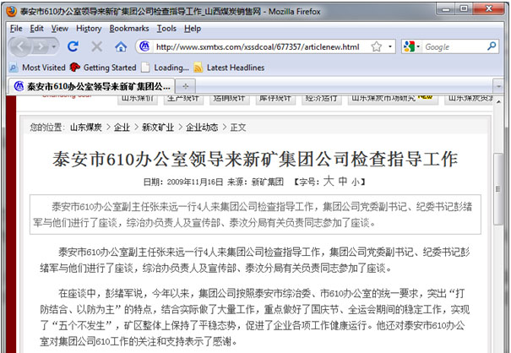Screen dimensions: 511x353
Task: Open the Bookmarks menu
Action: point(128,28)
